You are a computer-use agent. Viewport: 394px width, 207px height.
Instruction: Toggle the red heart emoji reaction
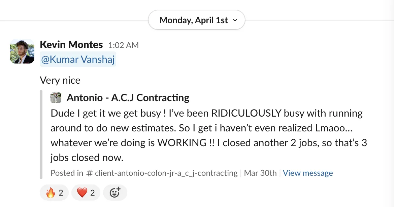(86, 193)
